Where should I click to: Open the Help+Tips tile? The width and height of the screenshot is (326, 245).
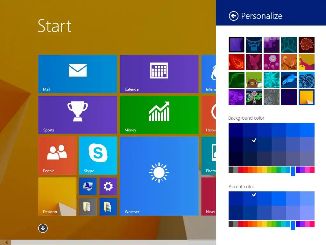click(x=209, y=115)
